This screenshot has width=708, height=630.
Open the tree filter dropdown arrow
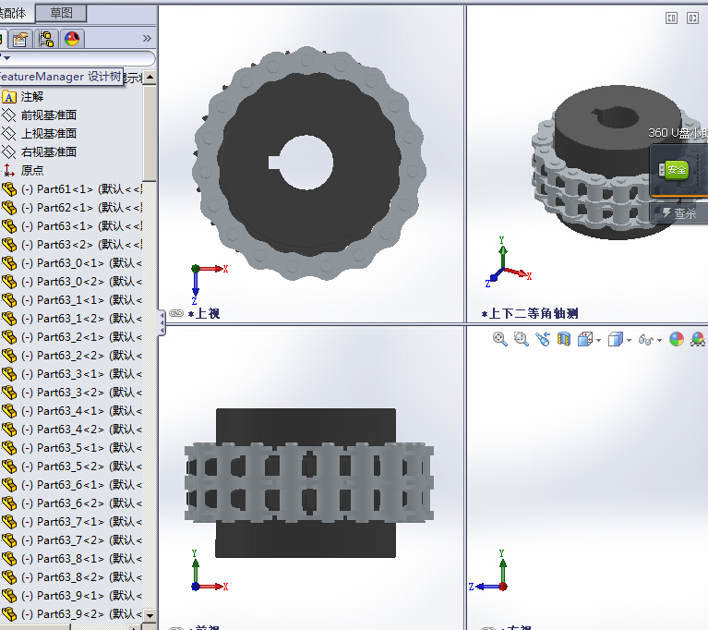coord(6,58)
